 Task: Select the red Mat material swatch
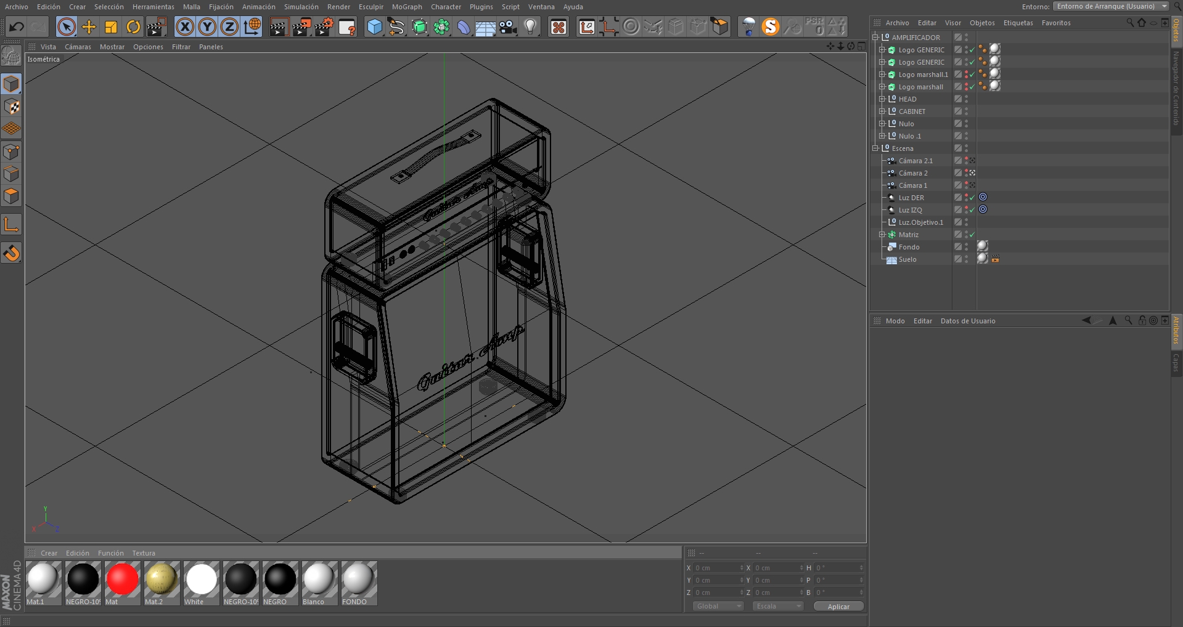[x=122, y=580]
